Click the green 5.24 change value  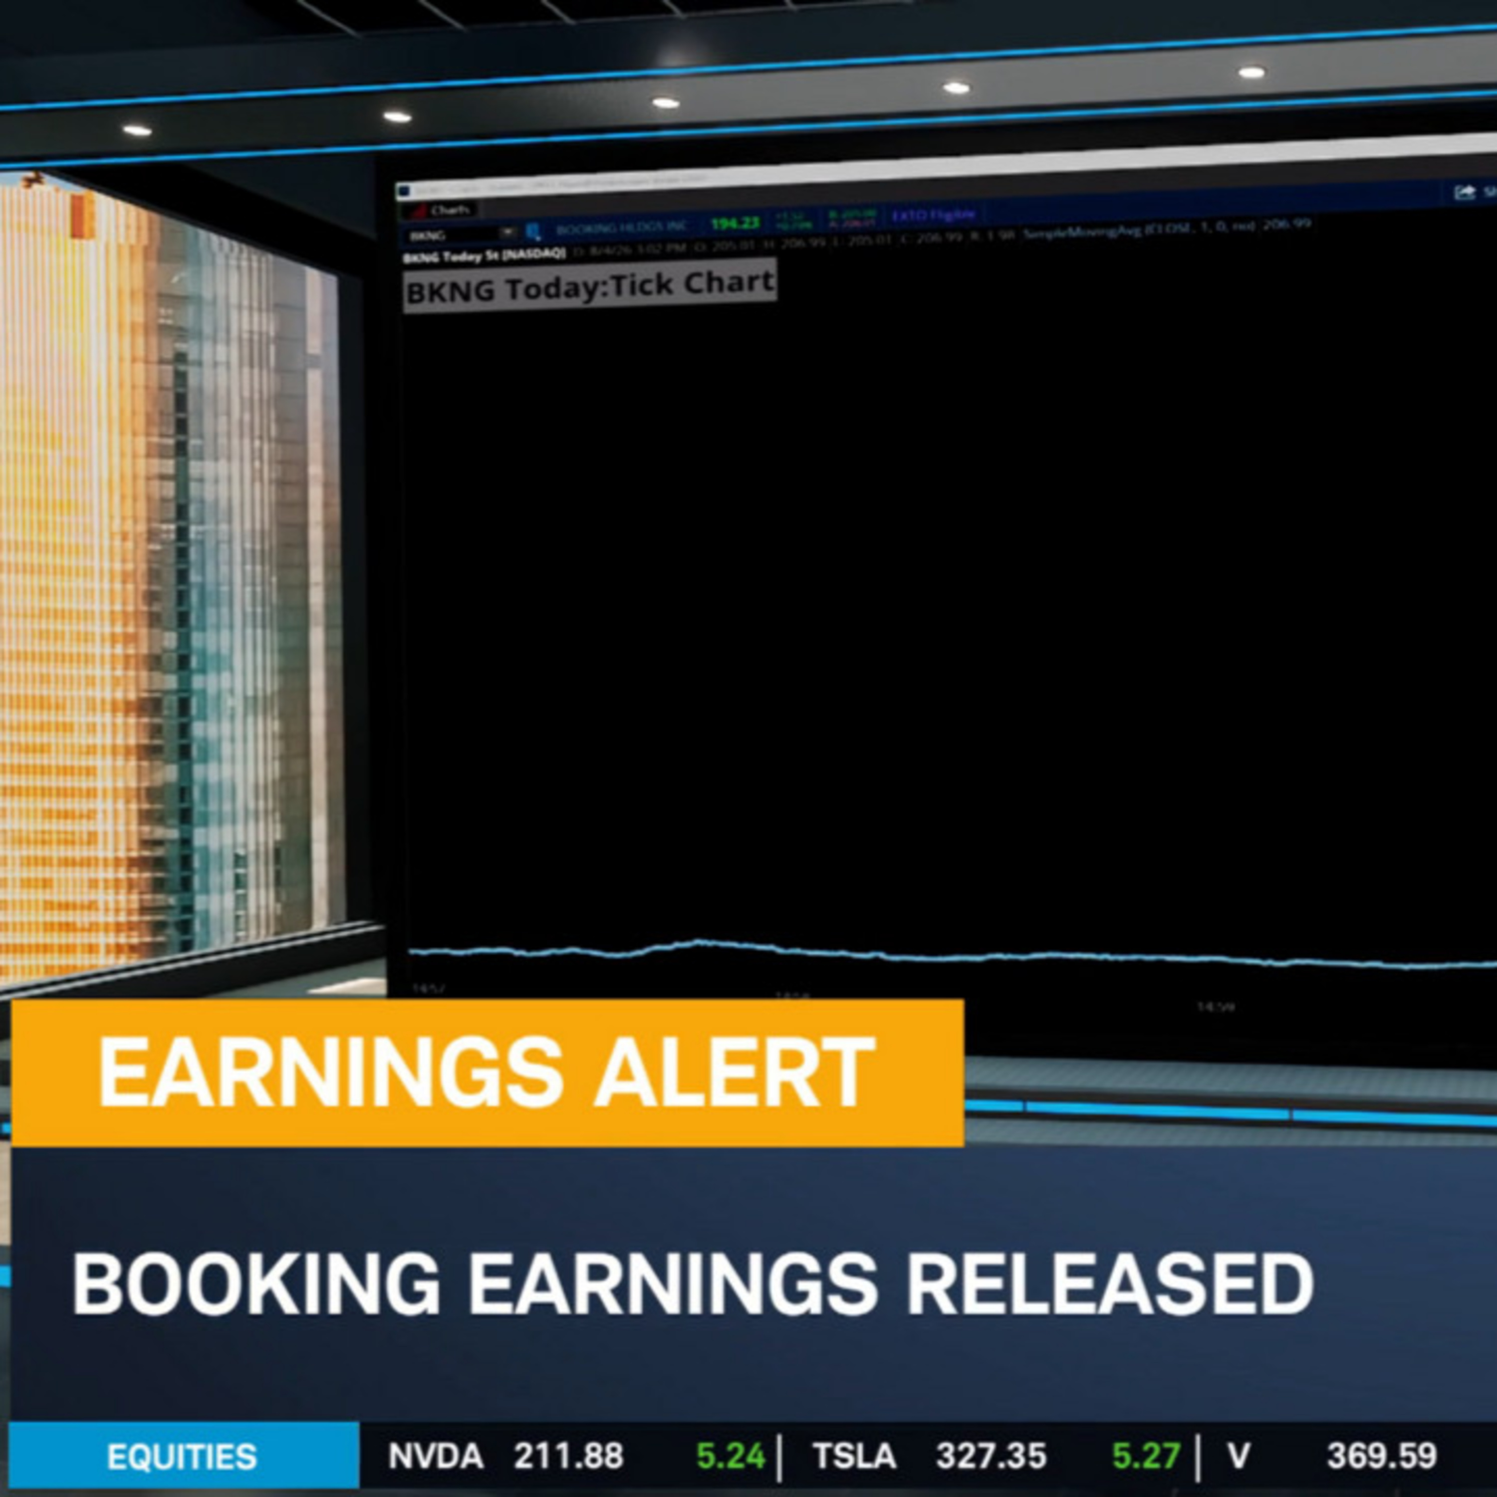click(731, 1457)
